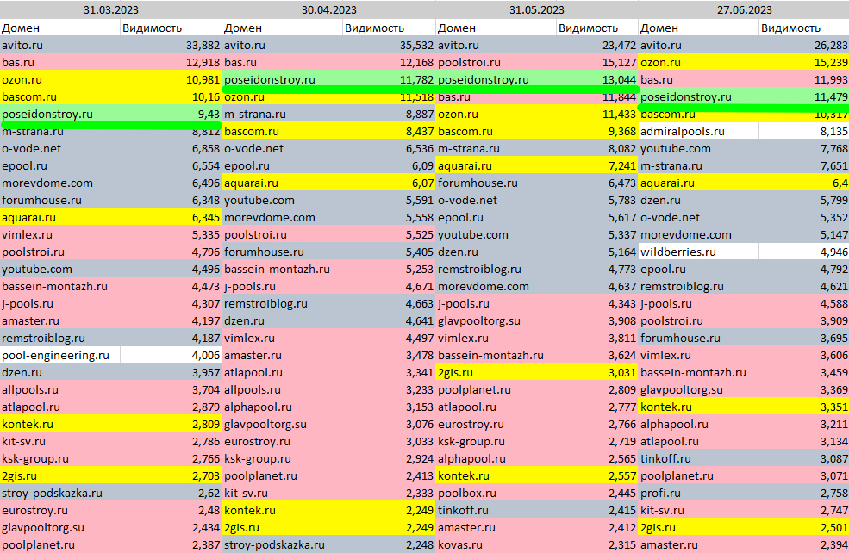Image resolution: width=849 pixels, height=553 pixels.
Task: Select the 30.04.2023 date header cell
Action: (x=328, y=9)
